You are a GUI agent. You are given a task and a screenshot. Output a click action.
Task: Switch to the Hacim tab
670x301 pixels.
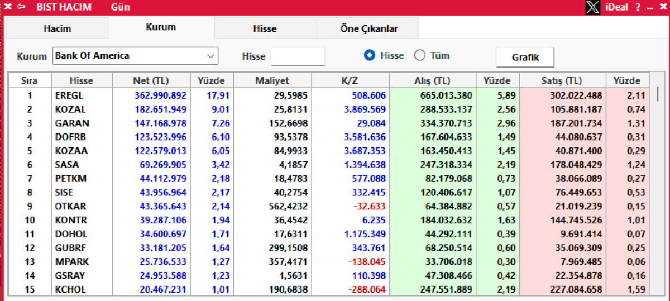[57, 28]
